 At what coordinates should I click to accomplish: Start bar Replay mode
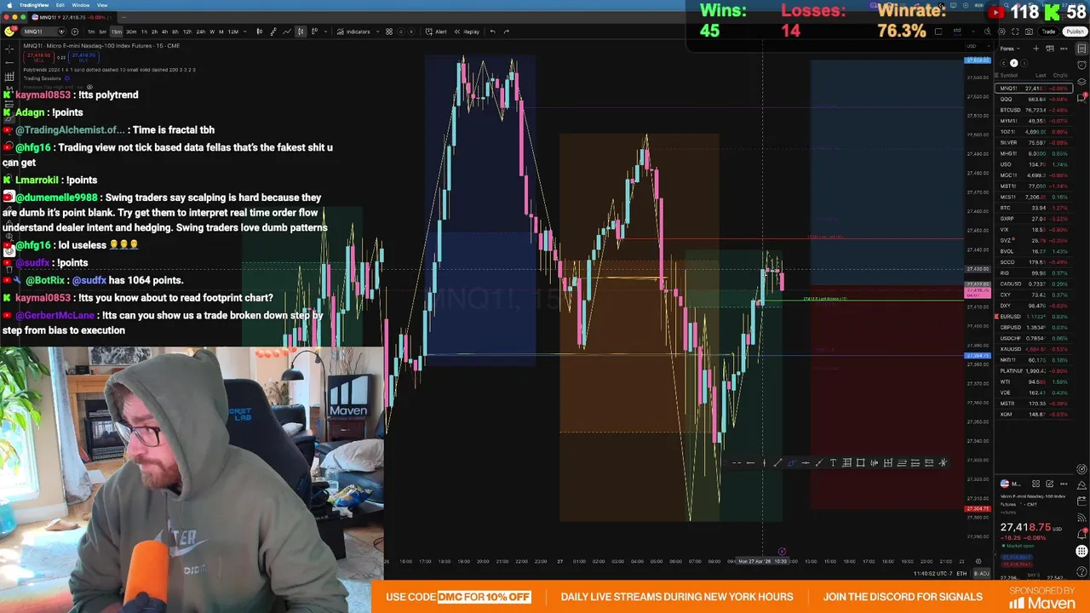click(467, 32)
